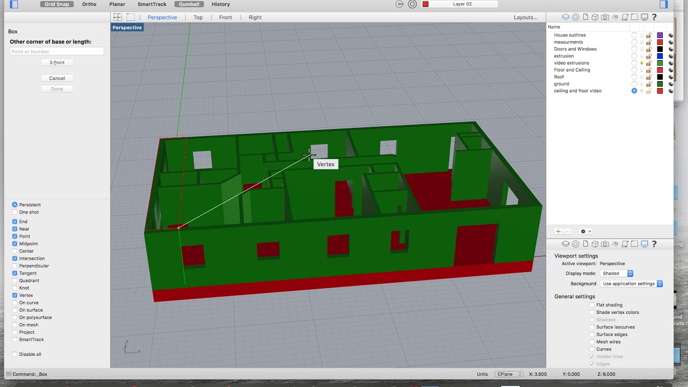Viewport: 688px width, 387px height.
Task: Click the purple color swatch for House outlines
Action: point(660,35)
